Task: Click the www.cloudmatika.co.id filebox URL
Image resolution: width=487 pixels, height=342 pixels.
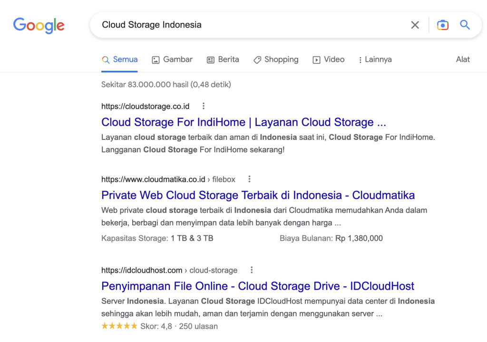Action: point(168,179)
